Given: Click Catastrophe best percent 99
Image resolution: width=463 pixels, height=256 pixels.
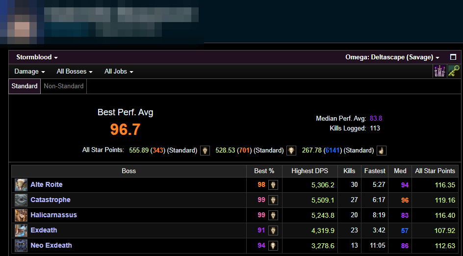Looking at the screenshot, I should [261, 200].
